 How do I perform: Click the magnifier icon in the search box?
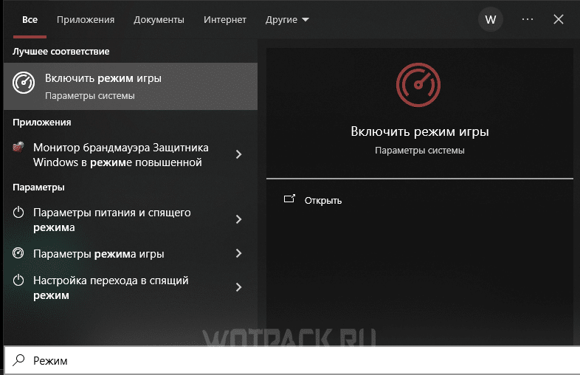click(18, 359)
